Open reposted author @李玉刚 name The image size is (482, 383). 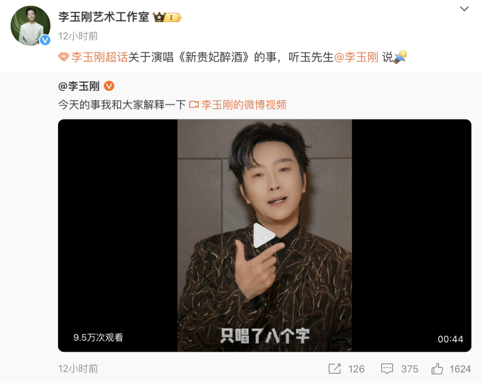pyautogui.click(x=79, y=86)
